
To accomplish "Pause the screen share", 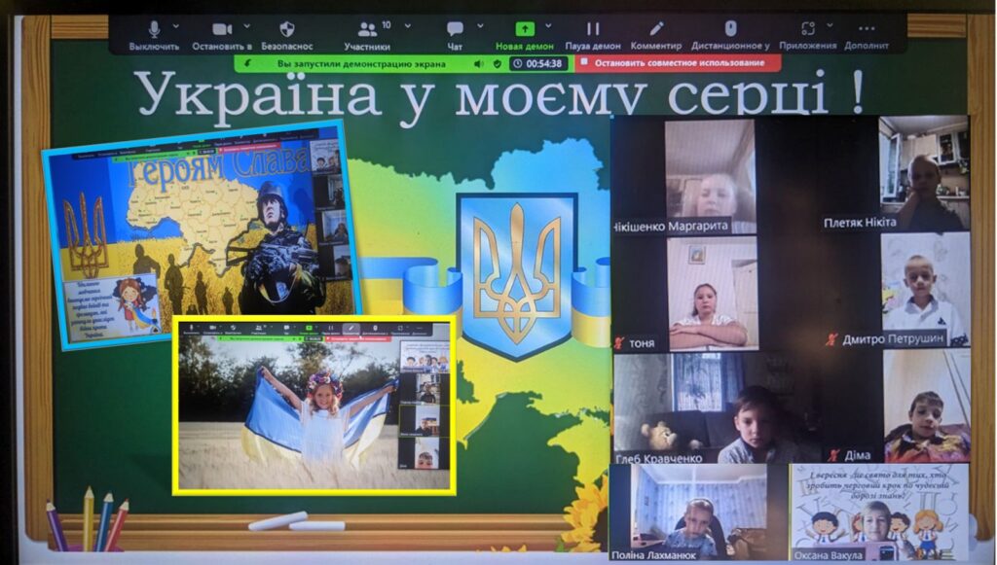I will 593,35.
